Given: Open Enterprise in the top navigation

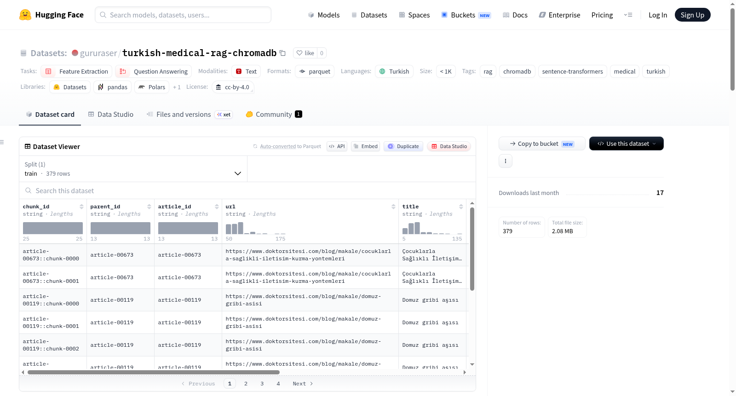Looking at the screenshot, I should (559, 15).
